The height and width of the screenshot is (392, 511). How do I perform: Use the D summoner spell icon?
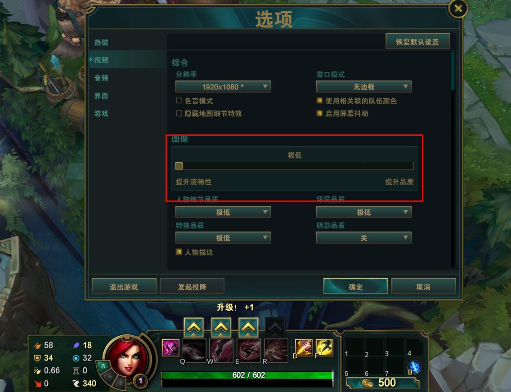click(x=304, y=347)
